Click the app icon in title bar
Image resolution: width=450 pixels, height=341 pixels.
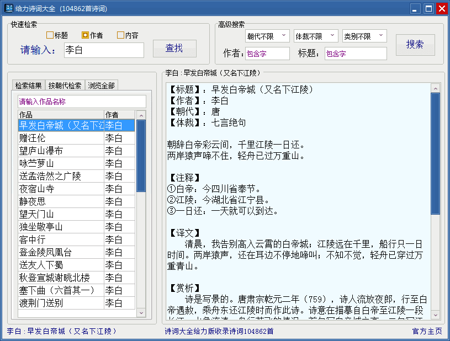pyautogui.click(x=8, y=8)
